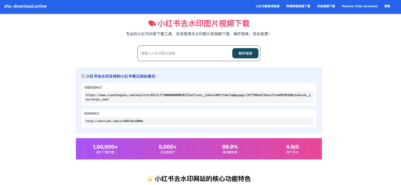Click the 累计下载次数 label
This screenshot has width=401, height=185.
click(x=105, y=152)
